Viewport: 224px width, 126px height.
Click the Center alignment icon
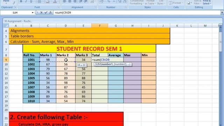click(x=70, y=1)
